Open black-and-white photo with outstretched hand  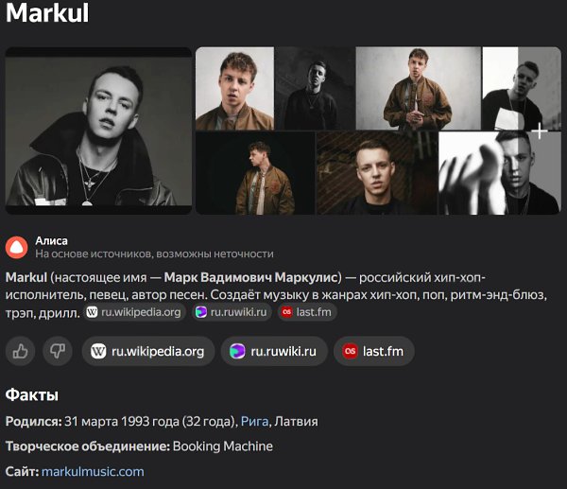click(x=500, y=173)
